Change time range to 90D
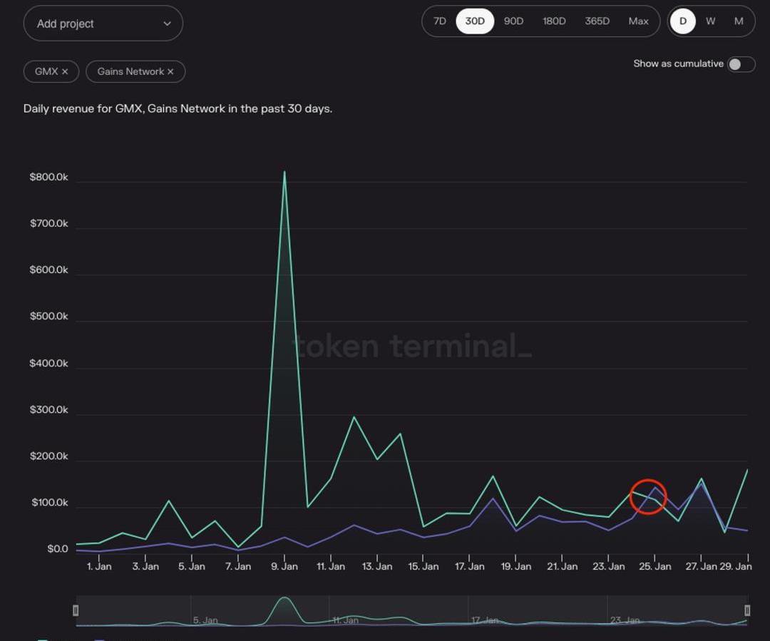The width and height of the screenshot is (770, 641). 513,21
